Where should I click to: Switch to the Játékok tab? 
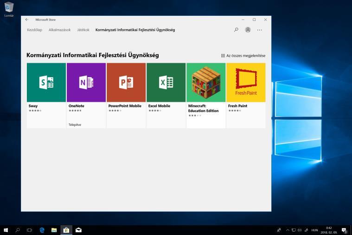(83, 30)
